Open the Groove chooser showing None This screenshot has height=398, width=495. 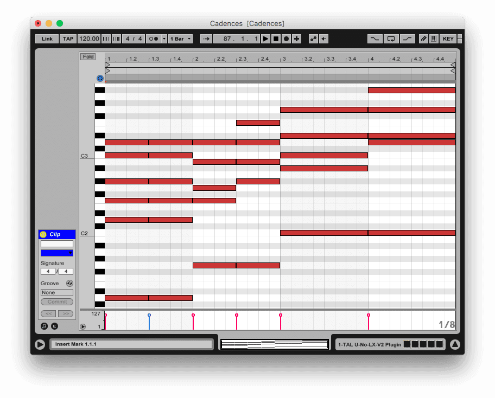pyautogui.click(x=57, y=292)
